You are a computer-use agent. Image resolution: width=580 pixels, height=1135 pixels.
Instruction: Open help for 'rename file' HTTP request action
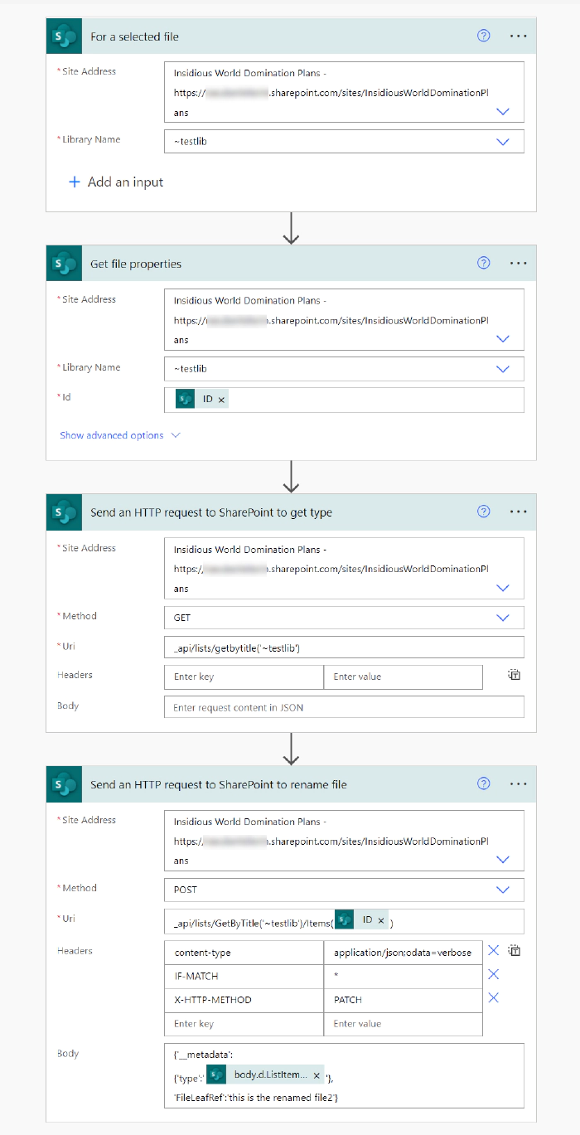(484, 783)
